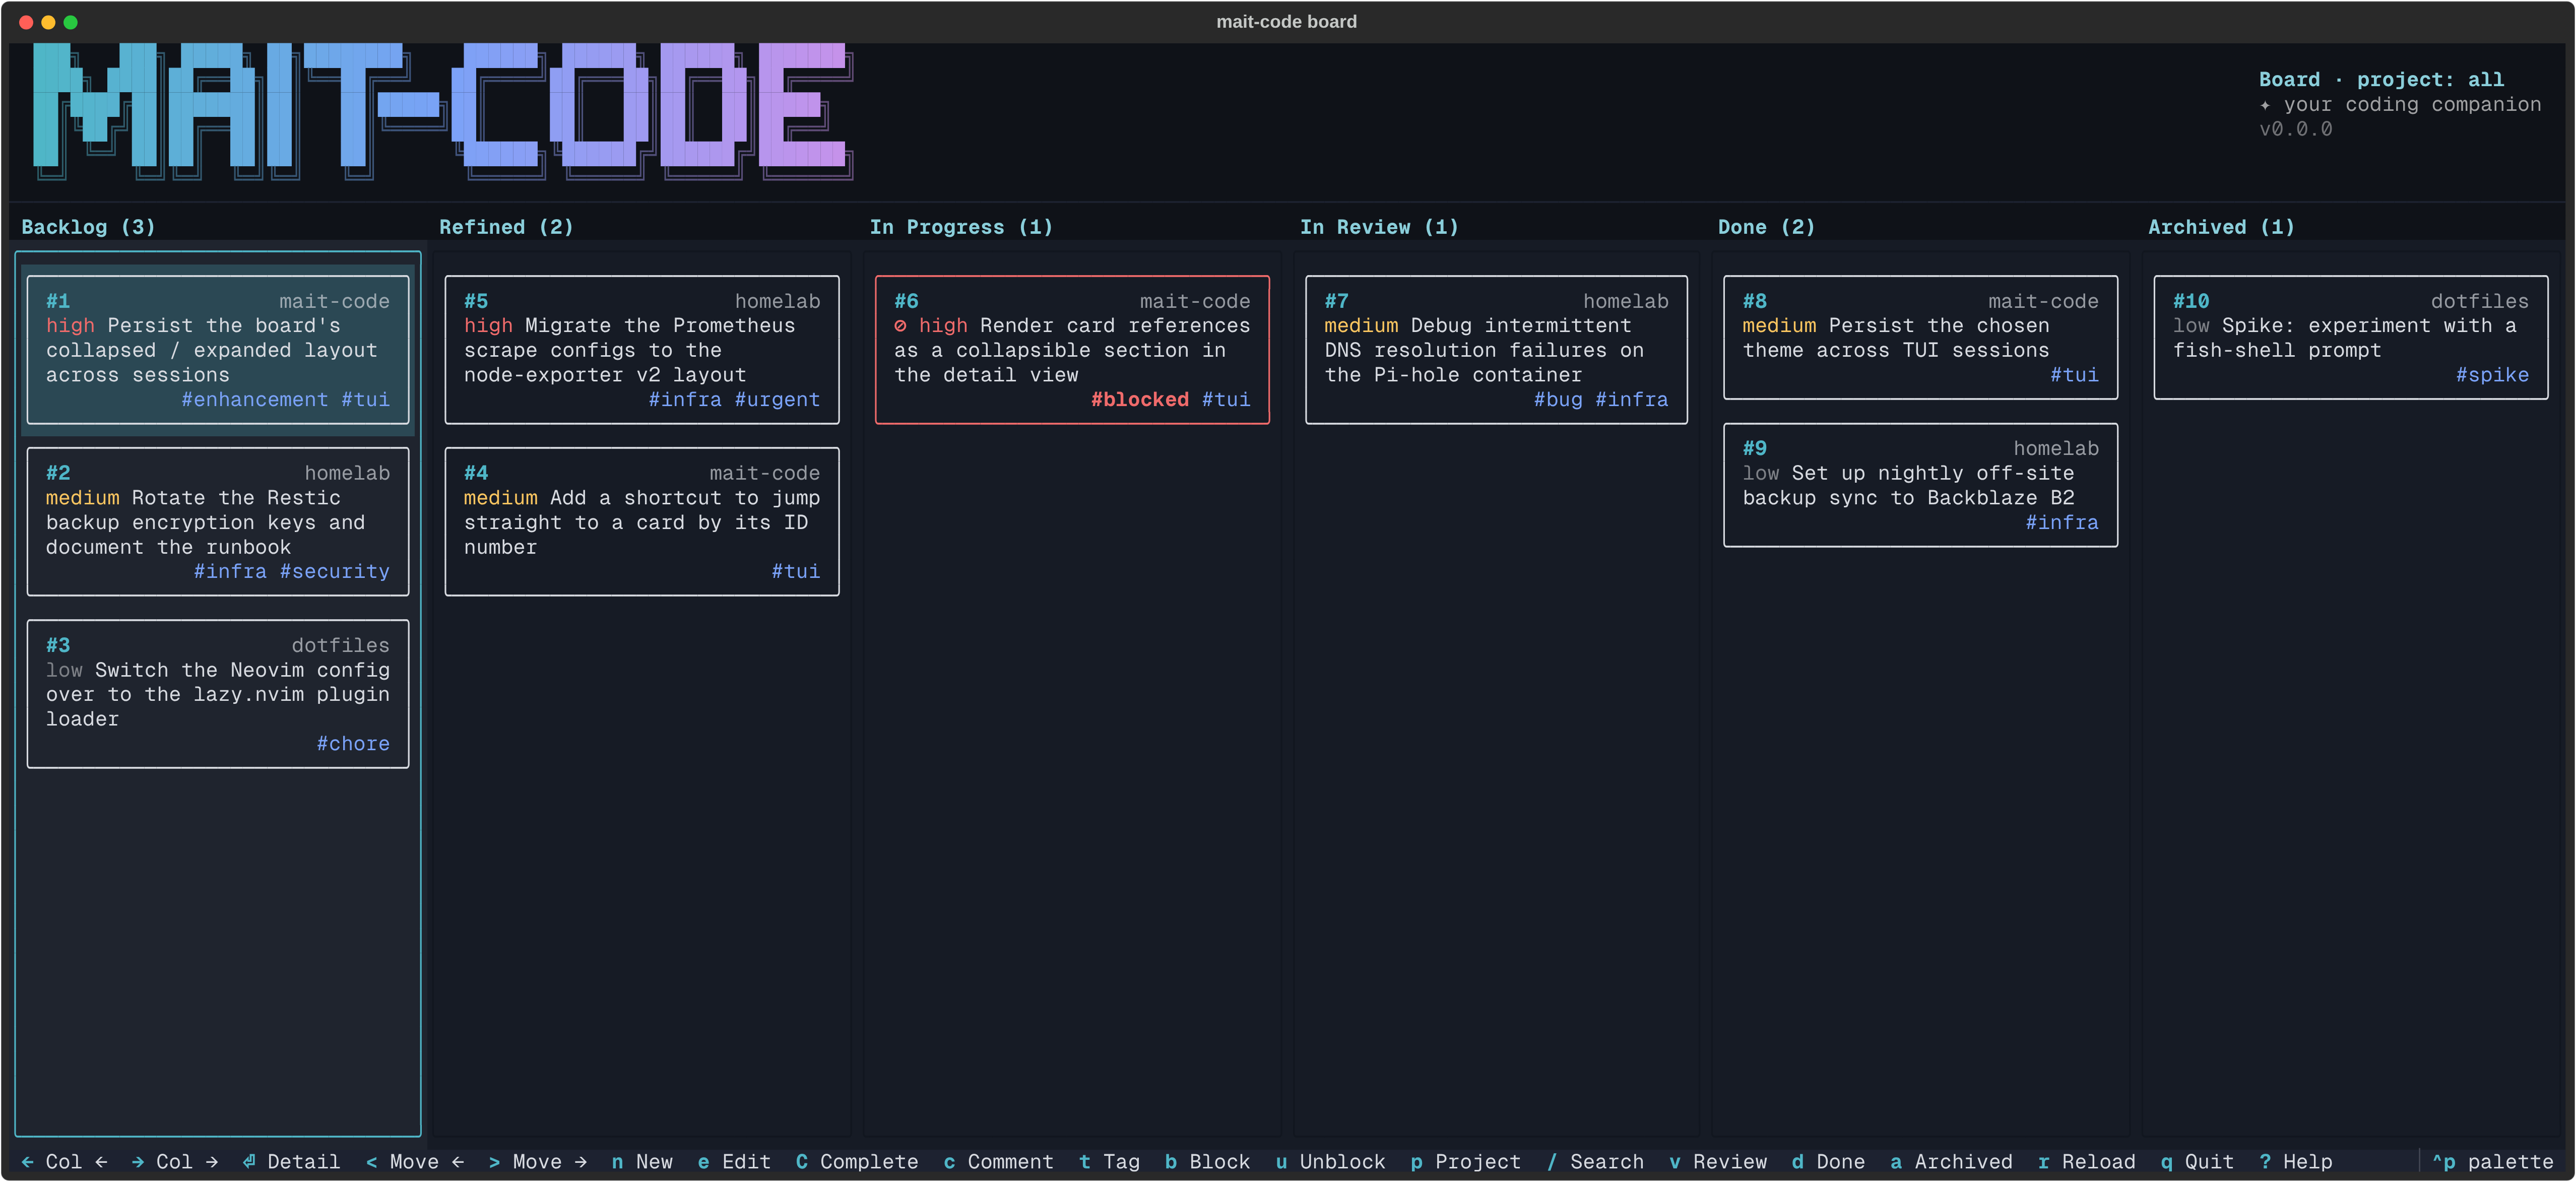This screenshot has height=1182, width=2576.
Task: Select the Backlog (3) column header
Action: (88, 227)
